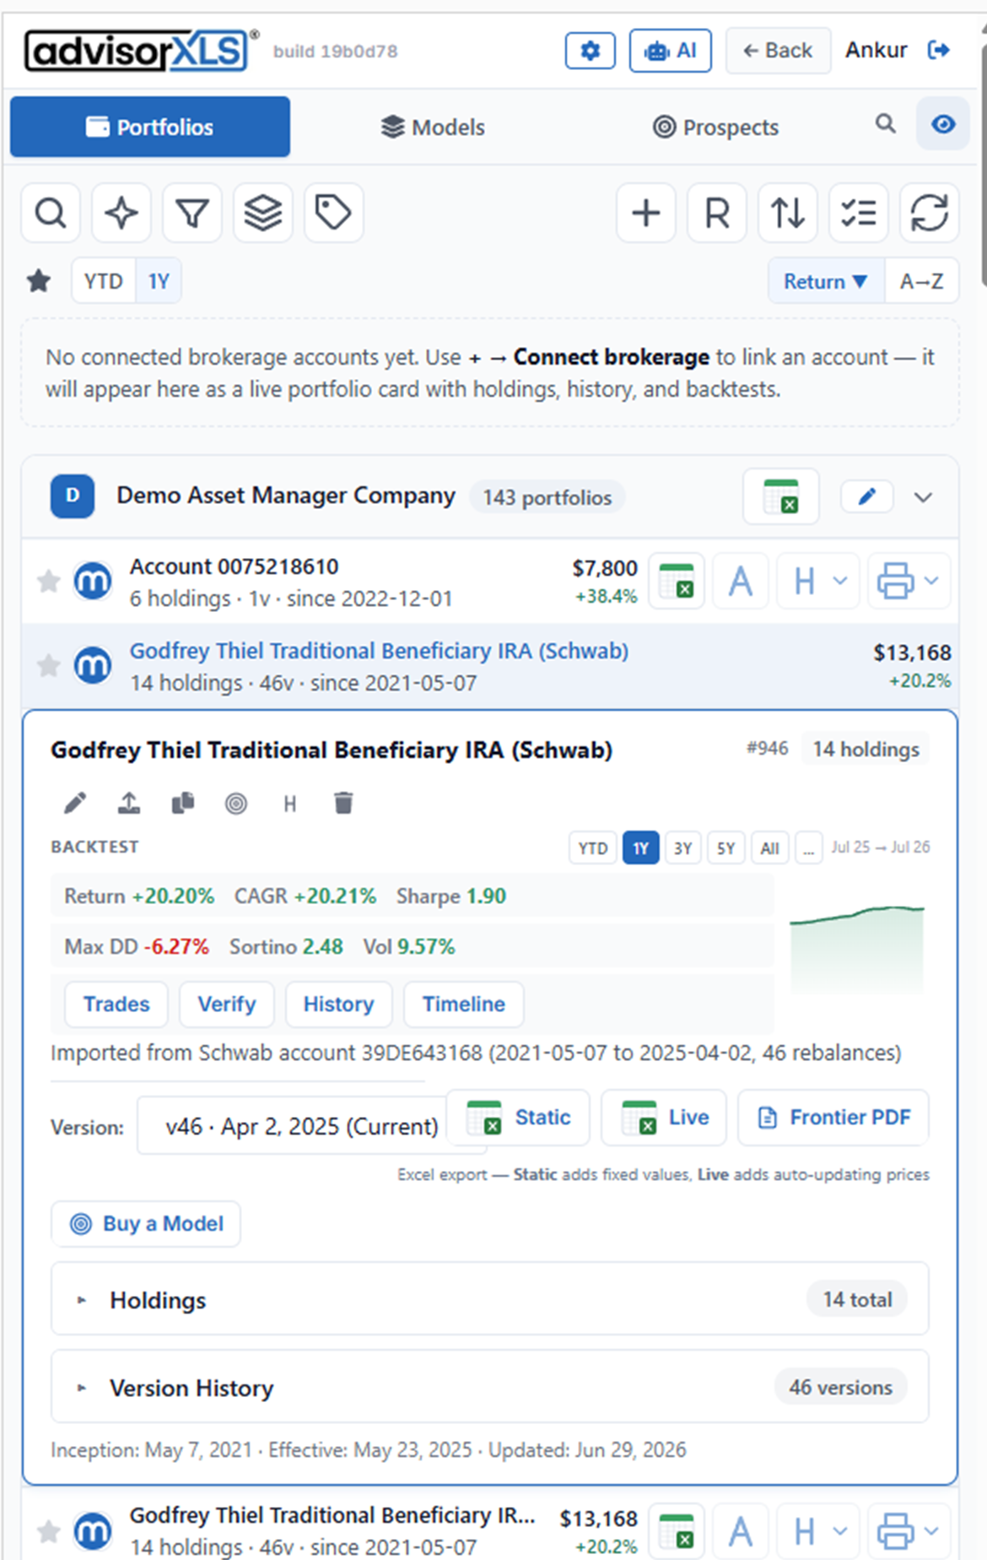Edit Demo Asset Manager Company with pencil

(867, 496)
